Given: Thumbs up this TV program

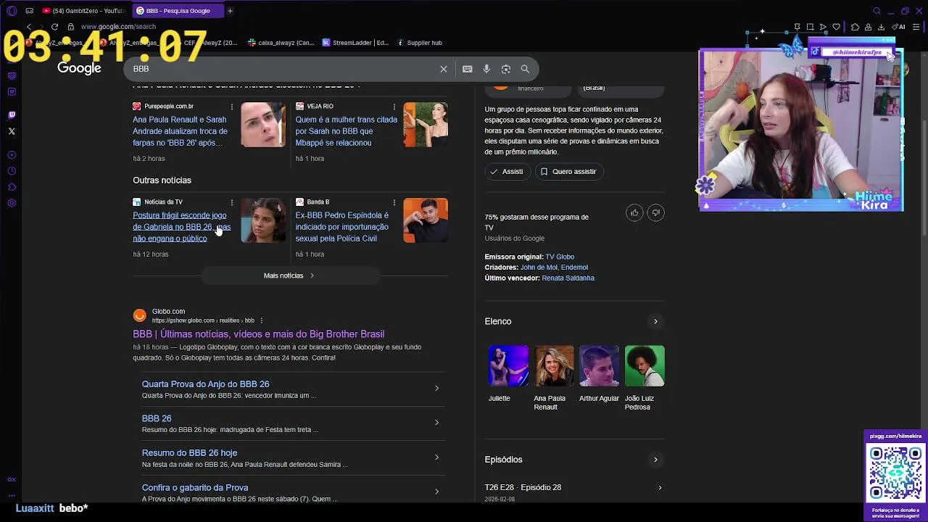Looking at the screenshot, I should tap(634, 212).
